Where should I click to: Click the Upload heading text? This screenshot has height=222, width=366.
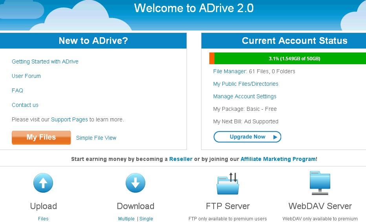click(x=44, y=206)
